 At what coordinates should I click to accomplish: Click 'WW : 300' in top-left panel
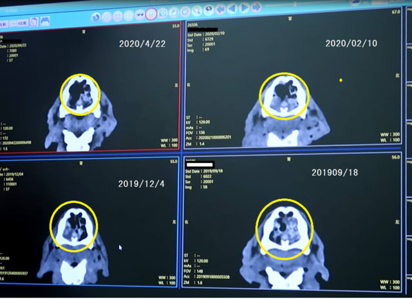[169, 140]
